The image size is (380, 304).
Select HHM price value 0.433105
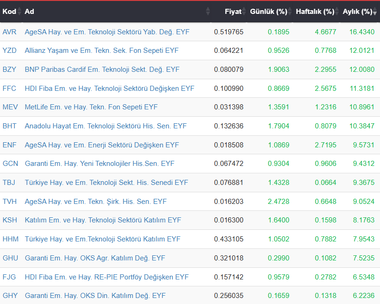[x=228, y=239]
